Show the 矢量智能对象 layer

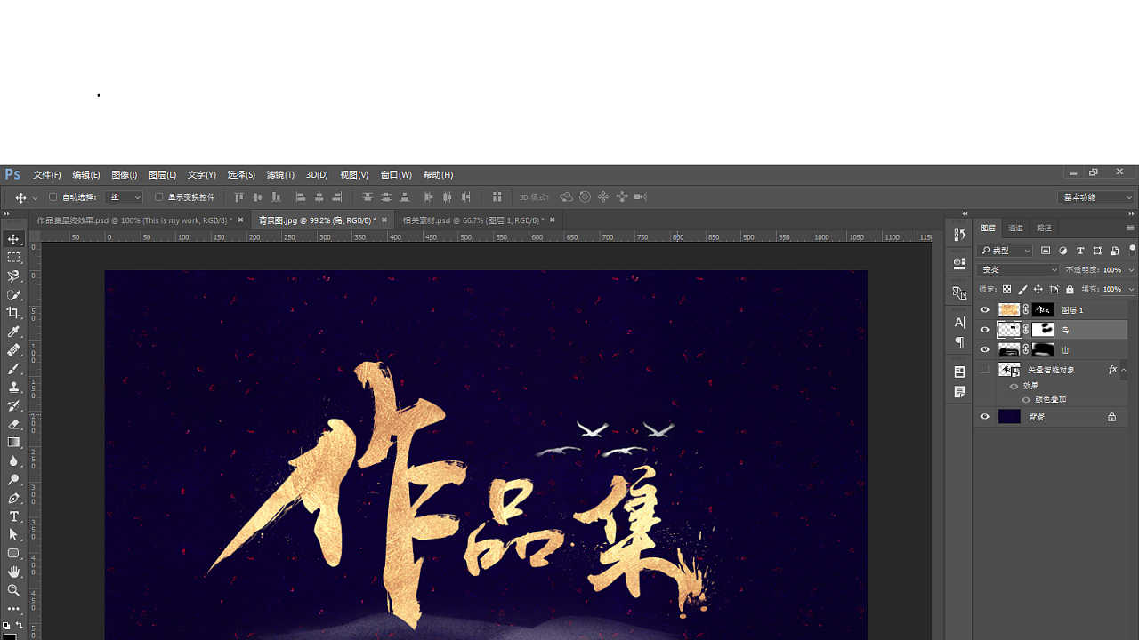(x=984, y=370)
